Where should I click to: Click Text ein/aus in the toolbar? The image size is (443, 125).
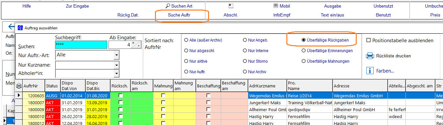tap(332, 15)
